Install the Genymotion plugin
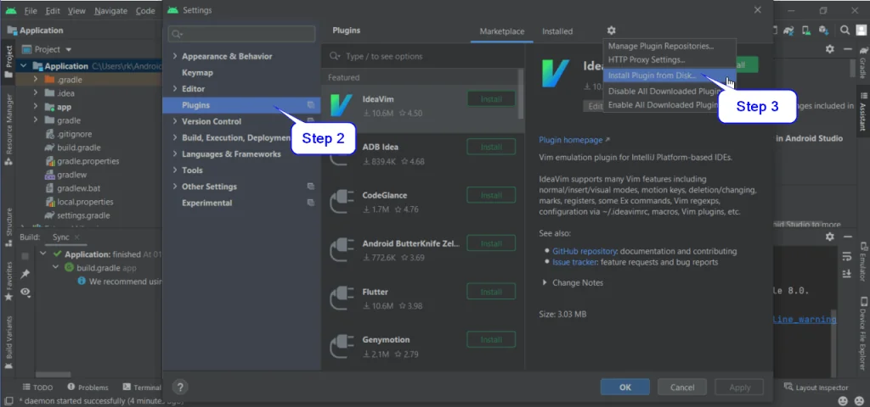 [x=491, y=339]
